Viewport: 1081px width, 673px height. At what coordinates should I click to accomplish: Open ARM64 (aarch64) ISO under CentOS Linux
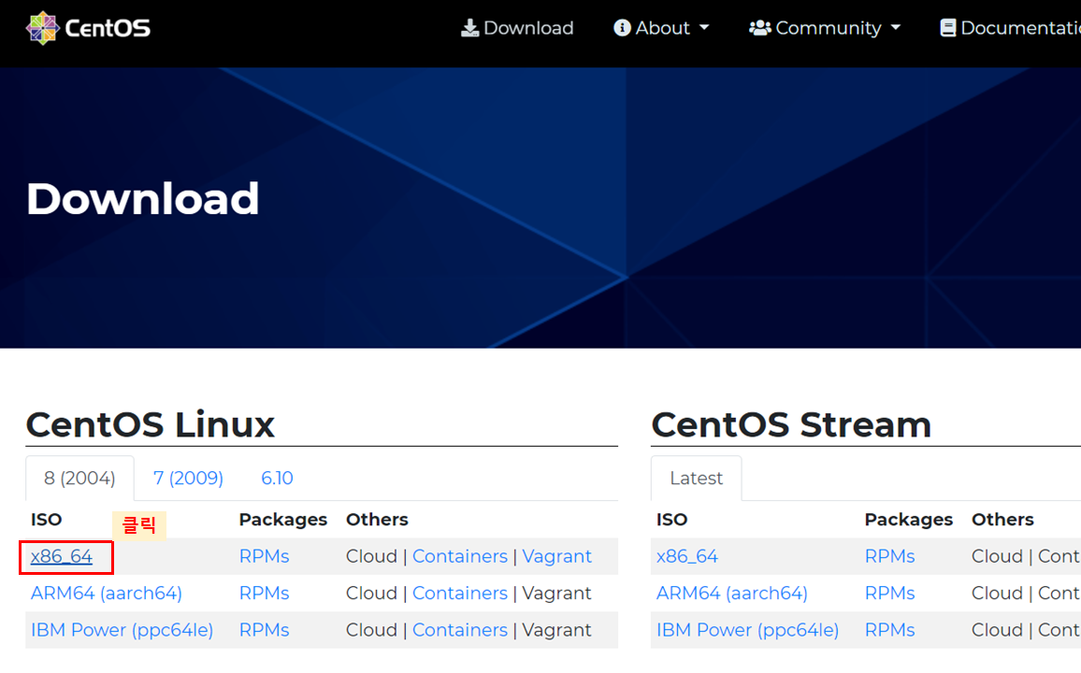tap(107, 594)
